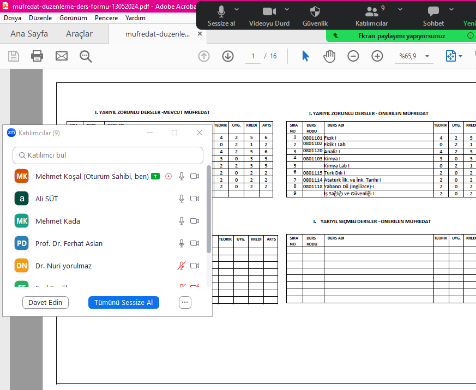Select the Hand pan tool
476x390 pixels.
329,56
